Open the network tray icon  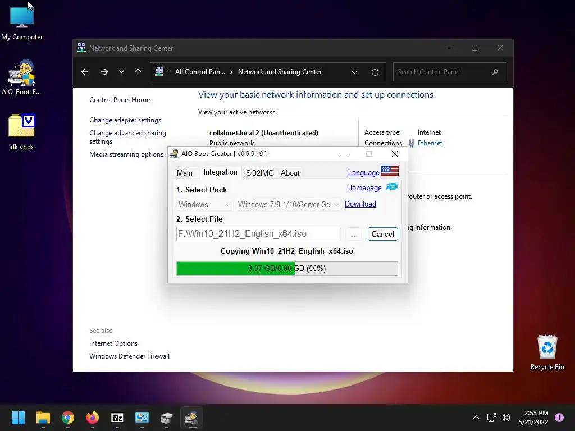tap(491, 418)
